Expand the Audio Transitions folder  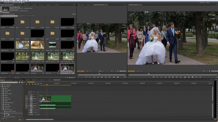[1, 85]
